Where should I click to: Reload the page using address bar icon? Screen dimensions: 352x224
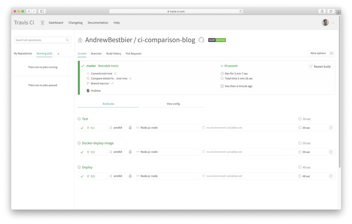[x=241, y=11]
